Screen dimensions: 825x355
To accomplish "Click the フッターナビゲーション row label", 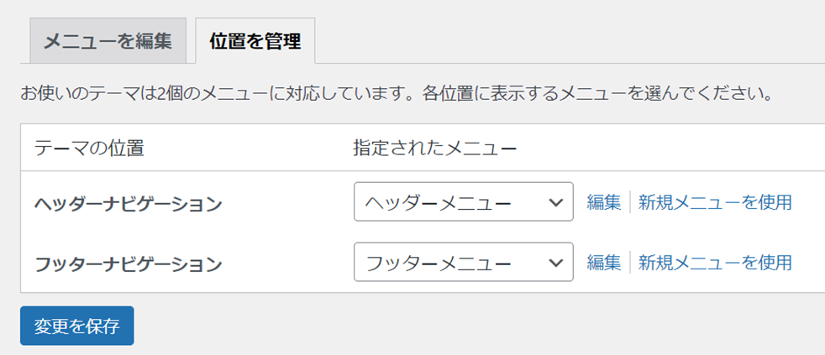I will point(128,264).
